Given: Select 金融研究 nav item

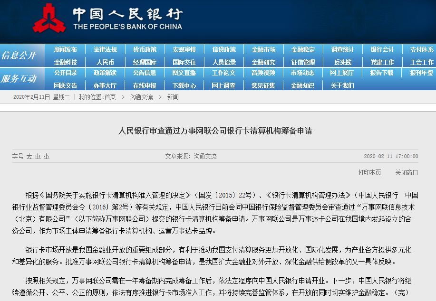Looking at the screenshot, I should [x=263, y=62].
